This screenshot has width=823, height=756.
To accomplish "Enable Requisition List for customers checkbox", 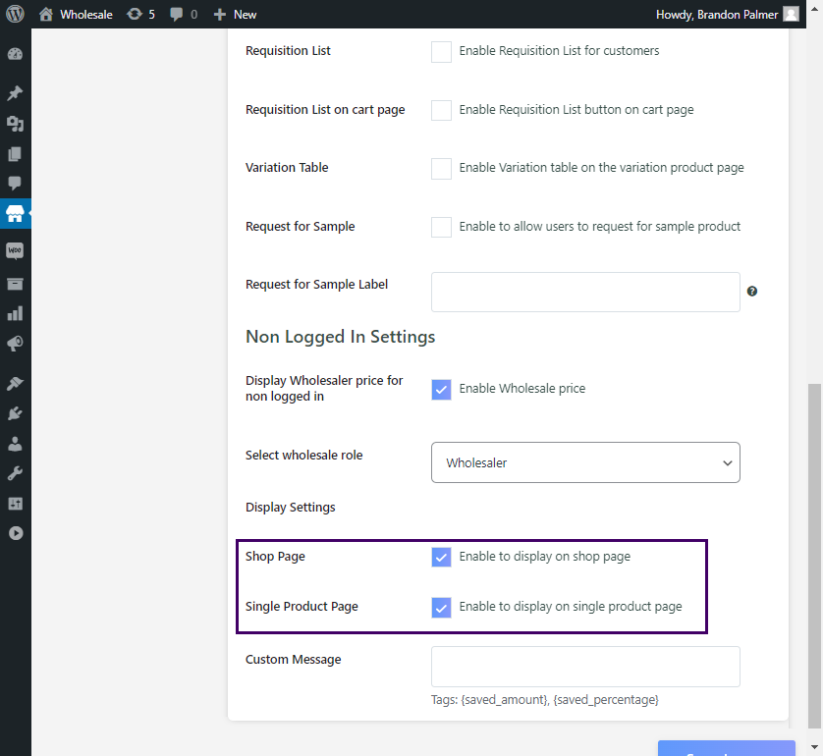I will click(441, 51).
